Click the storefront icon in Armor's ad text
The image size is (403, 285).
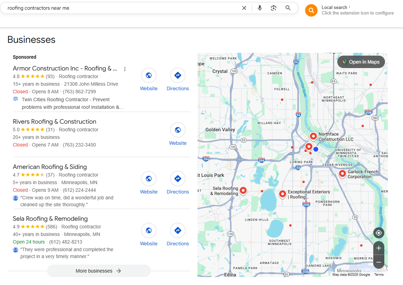pyautogui.click(x=16, y=99)
